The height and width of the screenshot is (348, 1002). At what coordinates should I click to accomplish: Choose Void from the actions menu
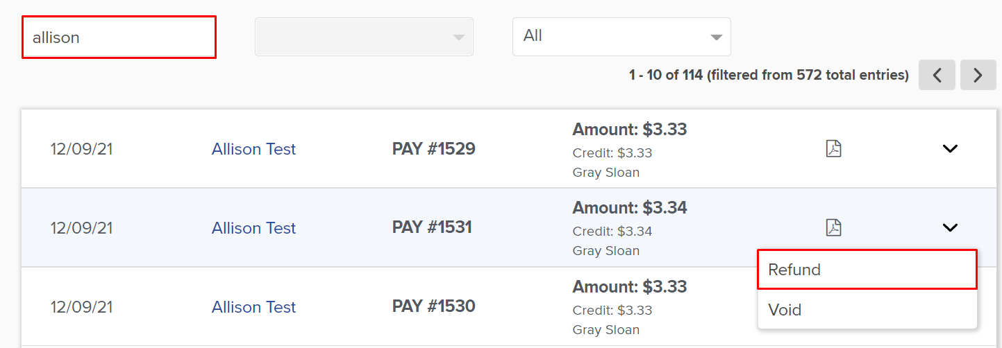pyautogui.click(x=867, y=309)
